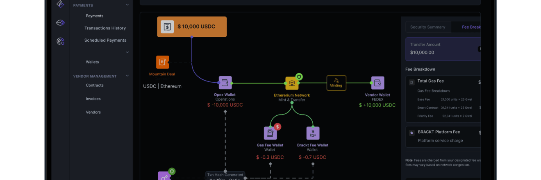Click the dollar receipt icon in orange card
The width and height of the screenshot is (541, 180).
pyautogui.click(x=167, y=27)
